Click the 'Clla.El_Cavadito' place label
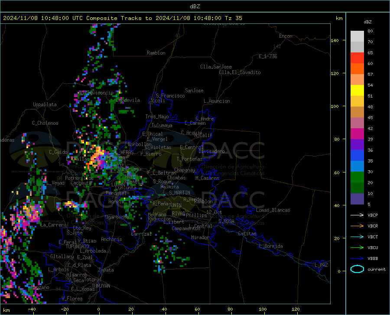Viewport: 390px width, 315px height. pyautogui.click(x=240, y=72)
